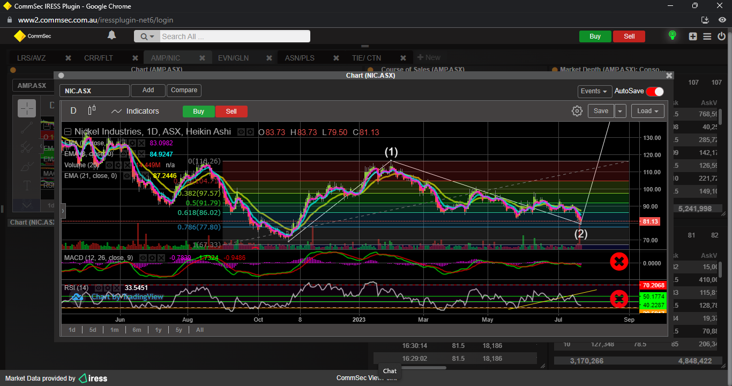732x386 pixels.
Task: Click the Save button
Action: [601, 111]
